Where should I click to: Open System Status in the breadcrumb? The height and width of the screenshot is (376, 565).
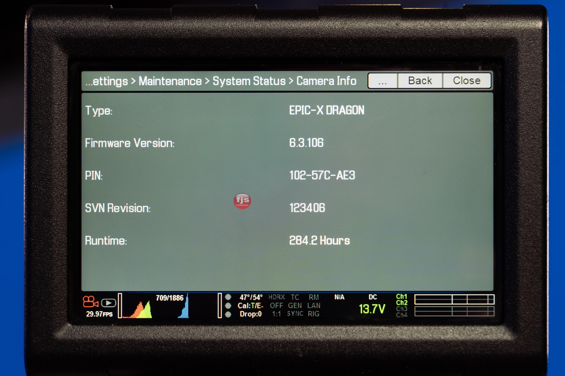pyautogui.click(x=249, y=81)
